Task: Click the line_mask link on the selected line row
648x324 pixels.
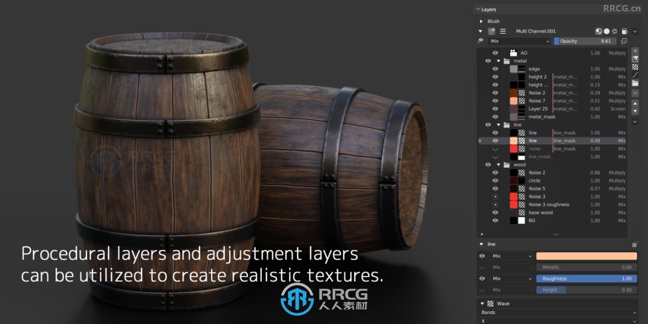Action: [565, 141]
